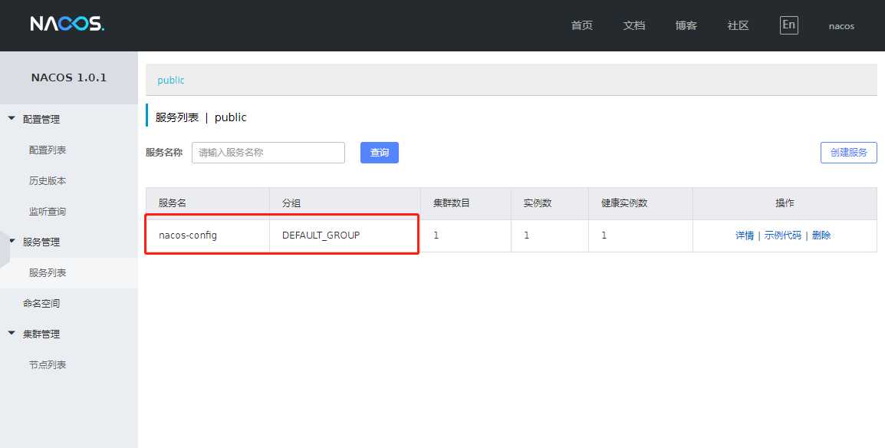This screenshot has height=448, width=885.
Task: Click the NACOS 1.0.1 version label
Action: pyautogui.click(x=69, y=77)
